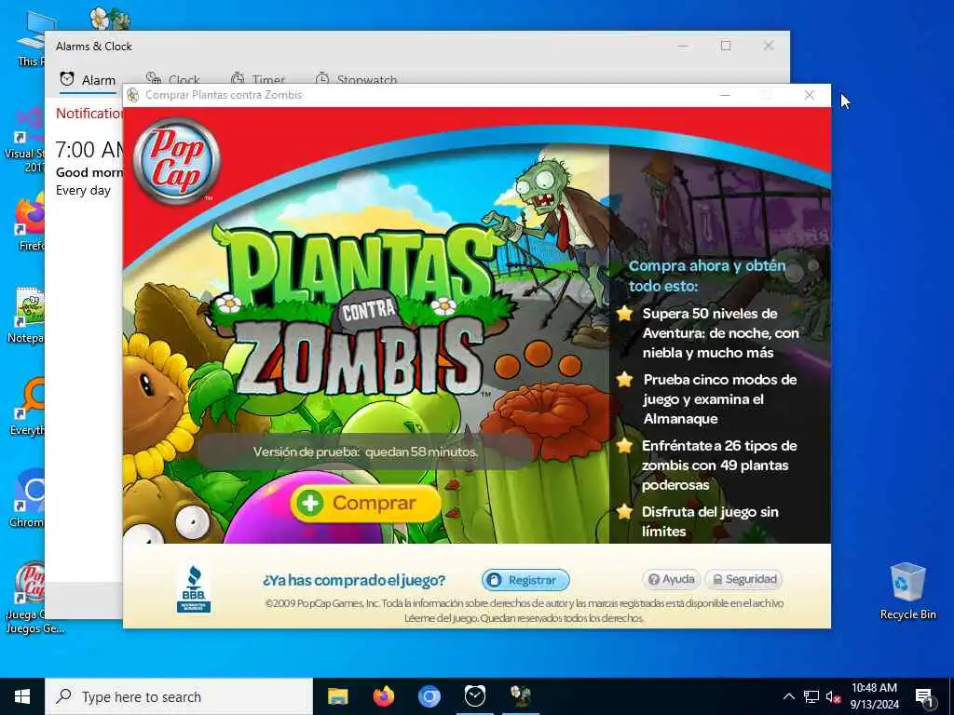Switch to the Clock tab in Alarms & Clock
This screenshot has width=954, height=715.
[x=173, y=80]
